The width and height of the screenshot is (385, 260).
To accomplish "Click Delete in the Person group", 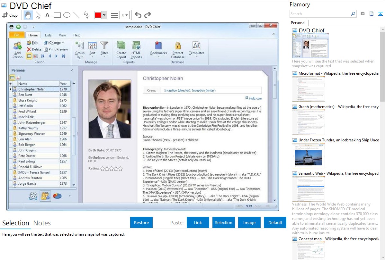I will pyautogui.click(x=34, y=49).
